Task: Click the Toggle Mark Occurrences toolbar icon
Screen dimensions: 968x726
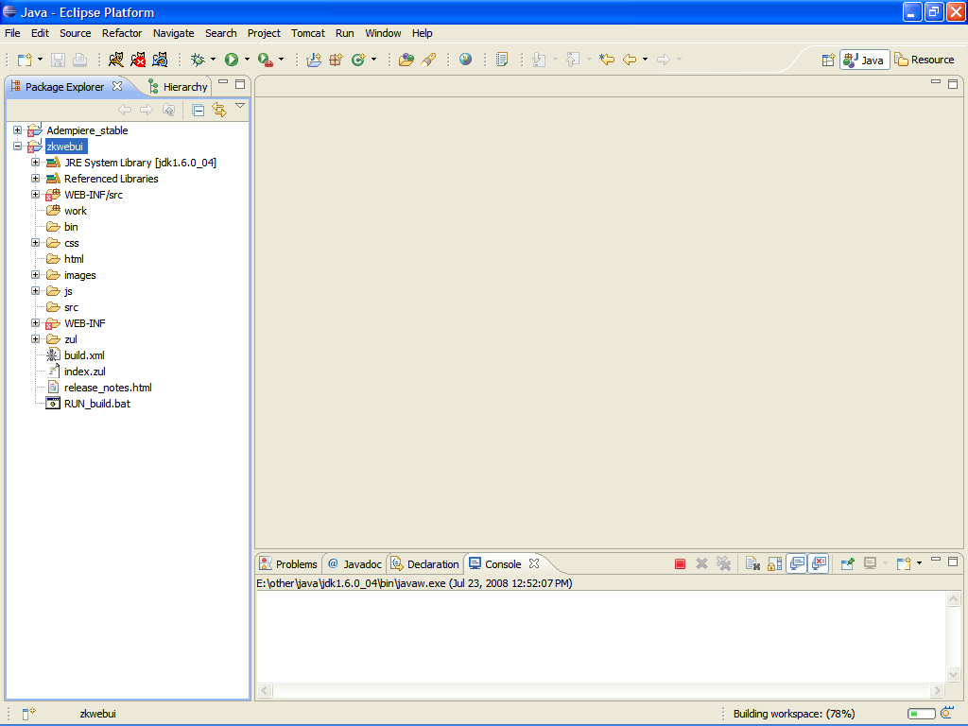Action: (x=502, y=60)
